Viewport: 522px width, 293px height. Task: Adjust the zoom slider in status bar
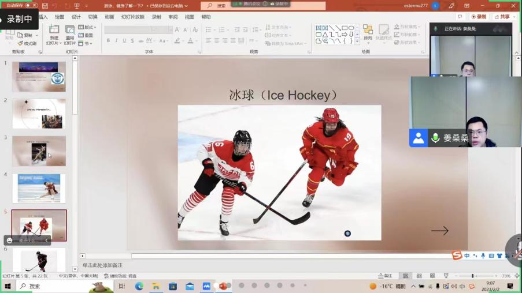point(472,276)
